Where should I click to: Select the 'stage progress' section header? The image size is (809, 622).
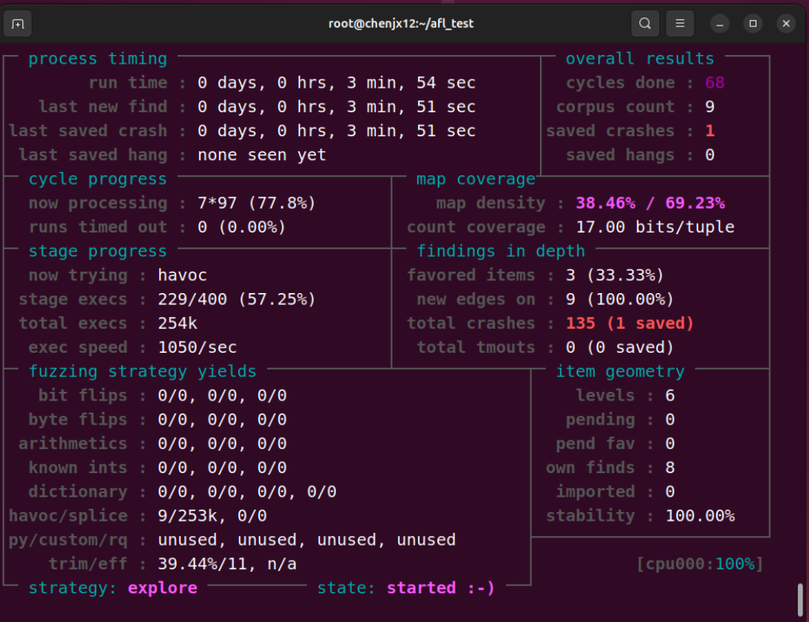click(x=97, y=252)
